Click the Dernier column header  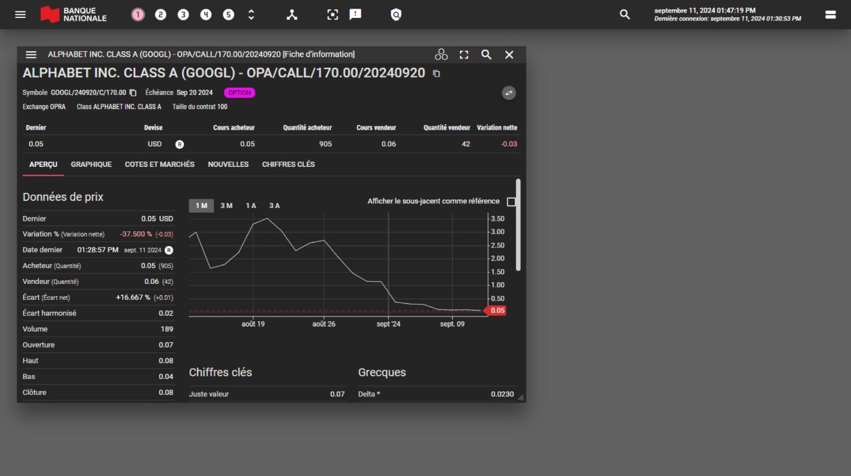tap(36, 128)
